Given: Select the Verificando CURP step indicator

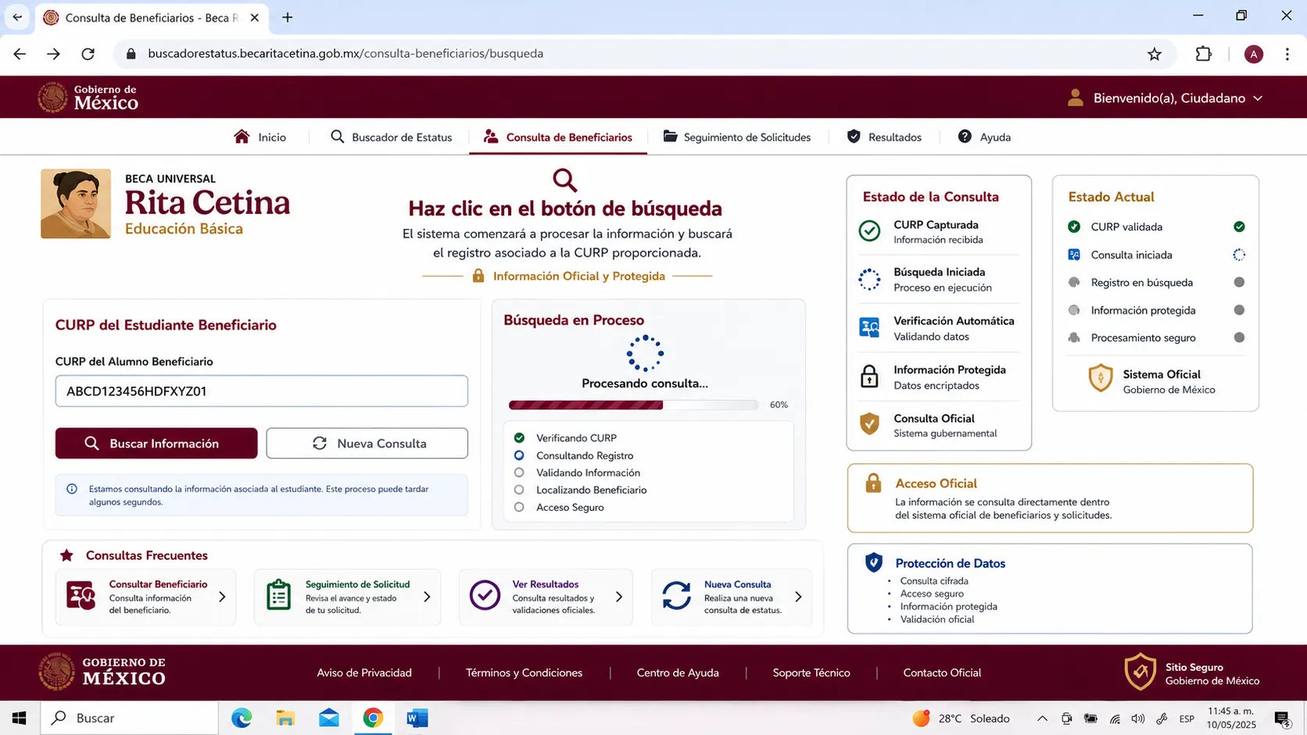Looking at the screenshot, I should tap(519, 437).
